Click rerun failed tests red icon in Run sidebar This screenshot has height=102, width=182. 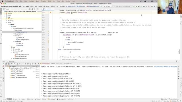pos(3,66)
